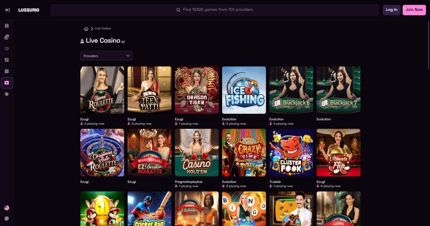Click Ezugi label under Speed Roulette

click(x=84, y=119)
